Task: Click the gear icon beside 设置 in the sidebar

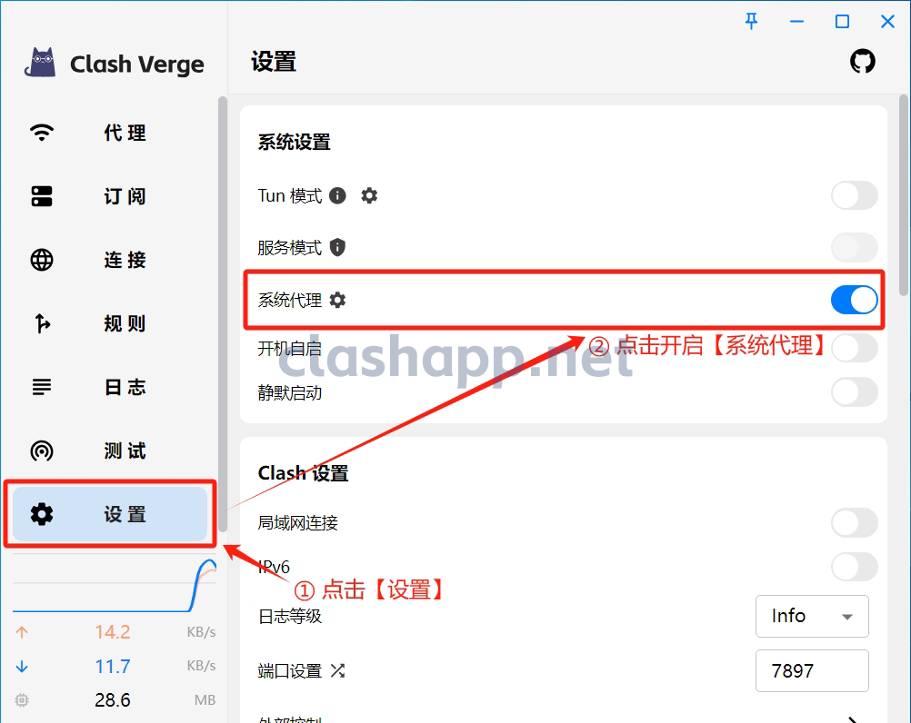Action: [42, 514]
